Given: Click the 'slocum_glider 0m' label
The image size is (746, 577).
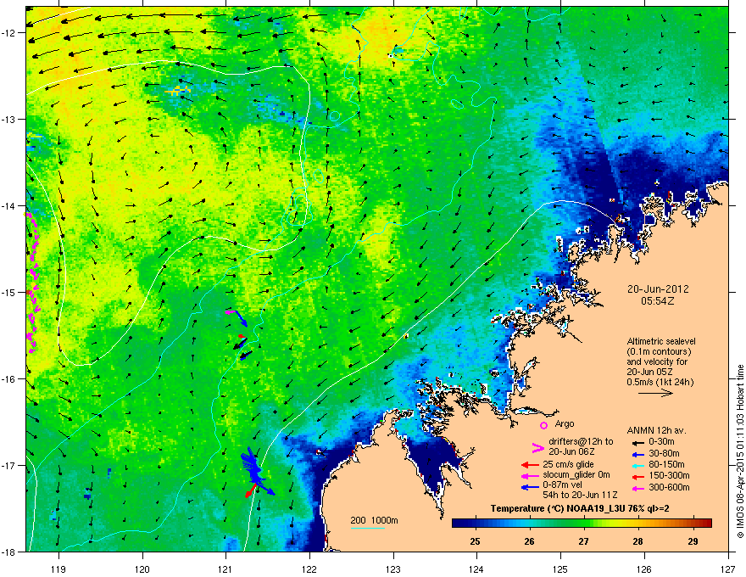Looking at the screenshot, I should [x=576, y=475].
